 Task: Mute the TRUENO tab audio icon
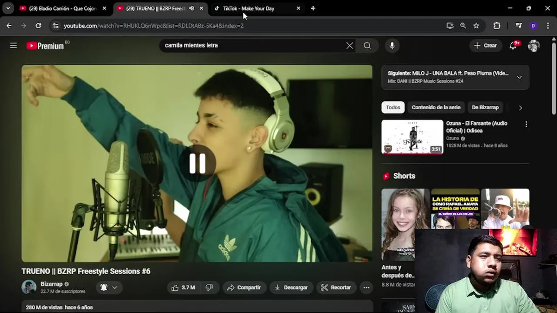coord(191,8)
